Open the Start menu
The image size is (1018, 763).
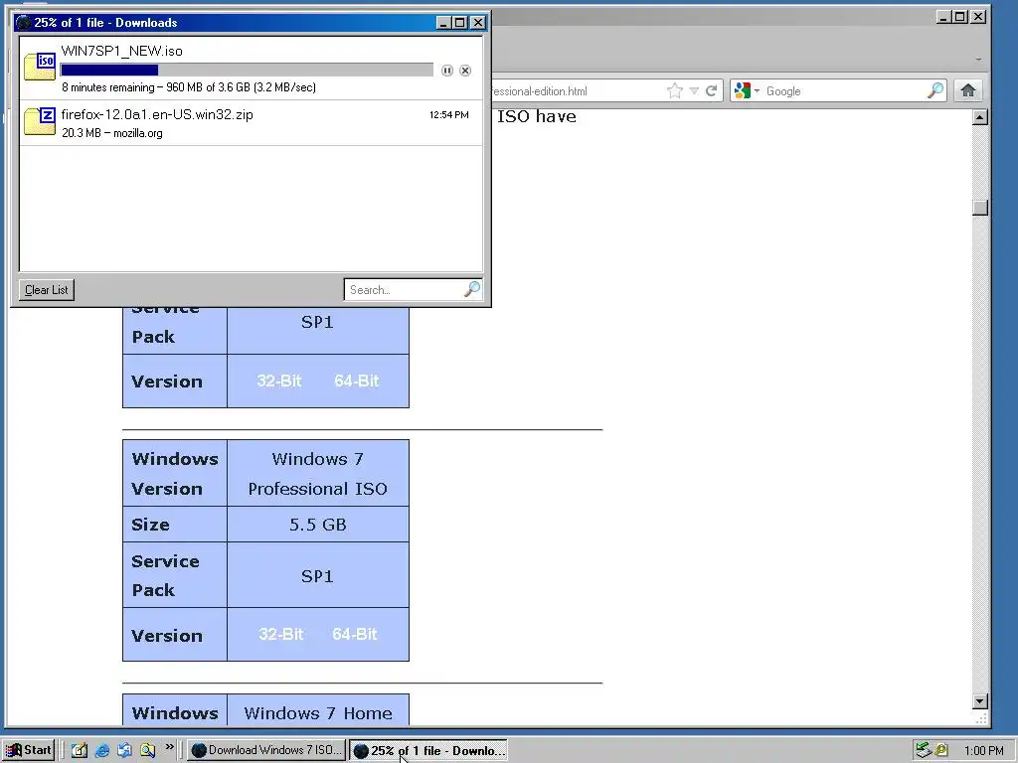(28, 750)
